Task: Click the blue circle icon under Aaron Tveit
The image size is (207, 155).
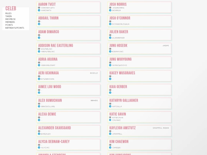Action: tap(39, 10)
